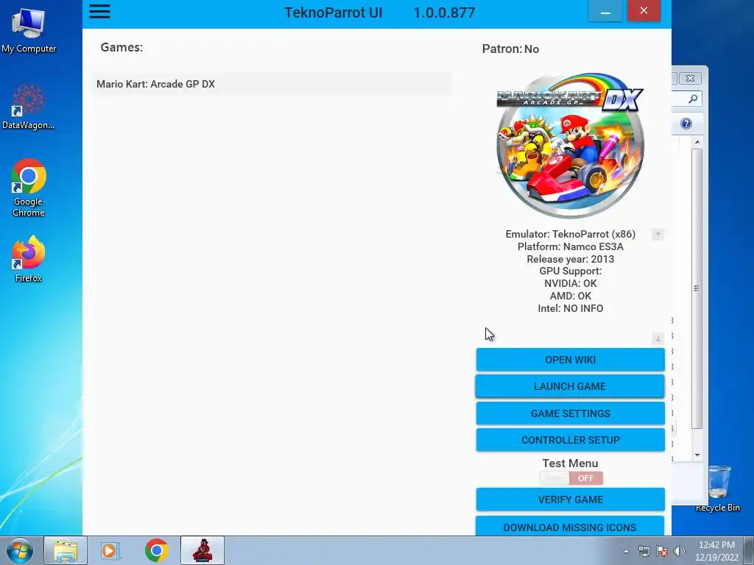Show hidden system tray icons
The width and height of the screenshot is (754, 565).
(x=626, y=551)
